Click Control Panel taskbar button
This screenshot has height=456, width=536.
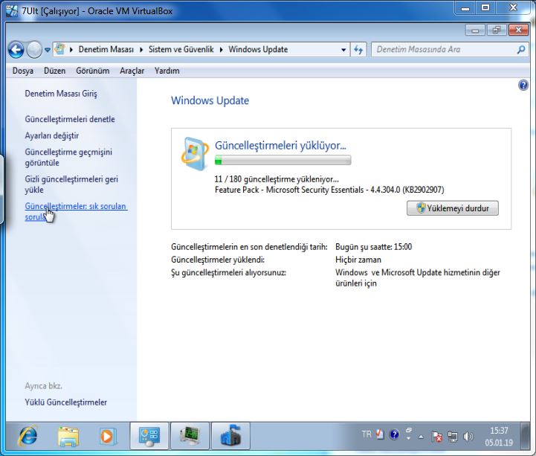coord(149,436)
